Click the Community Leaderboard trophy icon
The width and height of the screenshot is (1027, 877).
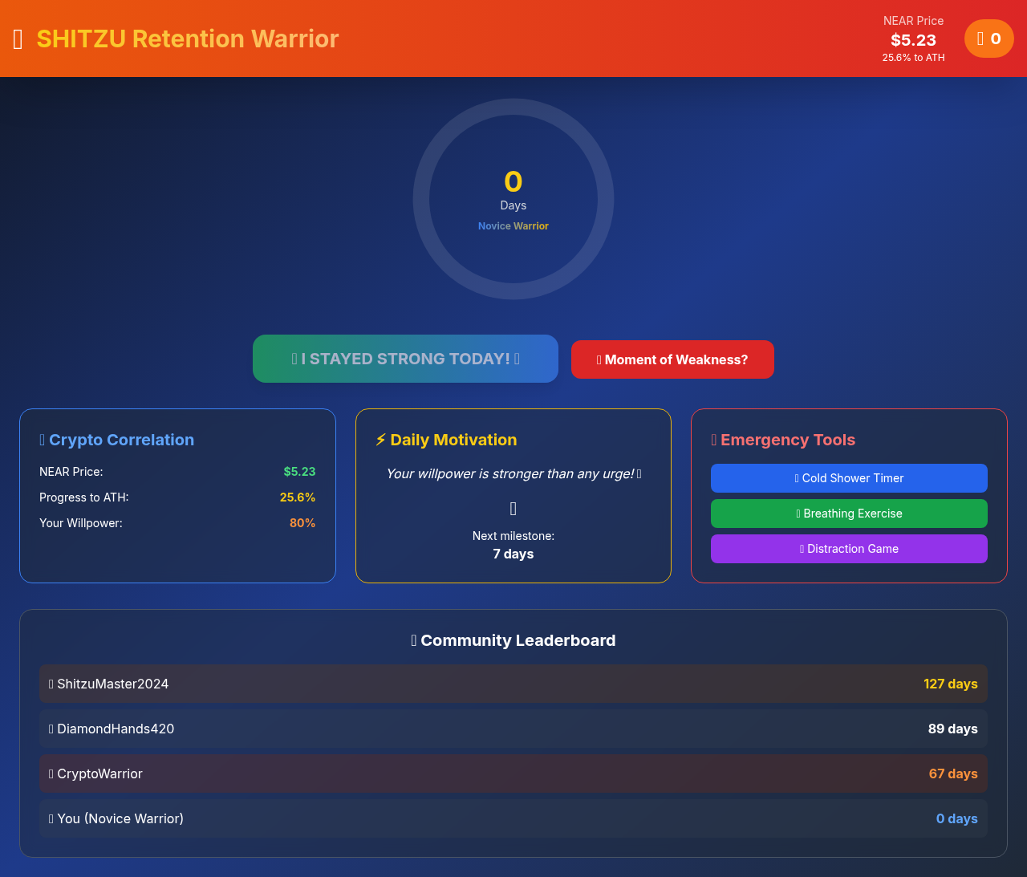coord(414,640)
